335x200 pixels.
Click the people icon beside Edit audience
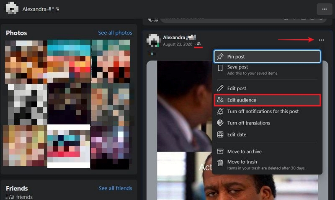(x=220, y=100)
